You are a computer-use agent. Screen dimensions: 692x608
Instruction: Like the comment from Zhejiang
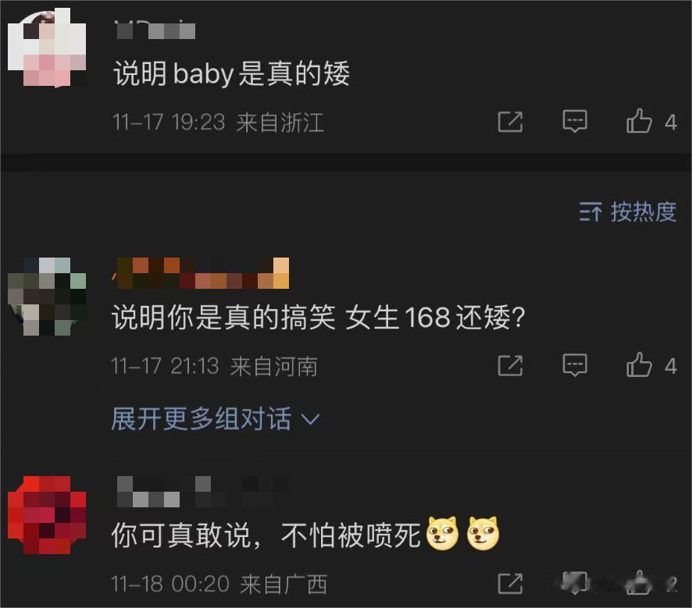[x=639, y=121]
